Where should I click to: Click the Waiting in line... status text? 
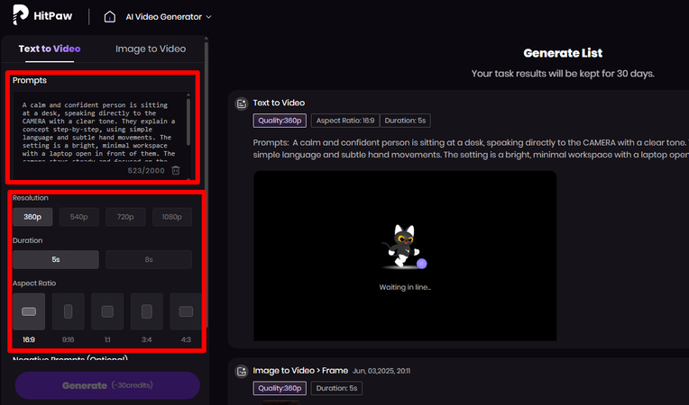405,287
